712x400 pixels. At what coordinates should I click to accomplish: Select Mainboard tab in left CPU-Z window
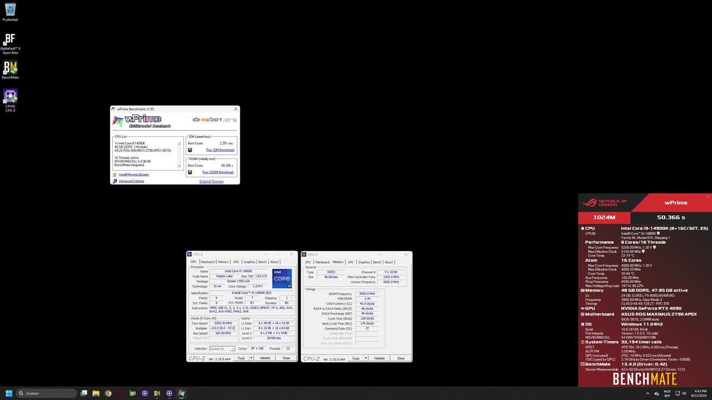point(208,262)
